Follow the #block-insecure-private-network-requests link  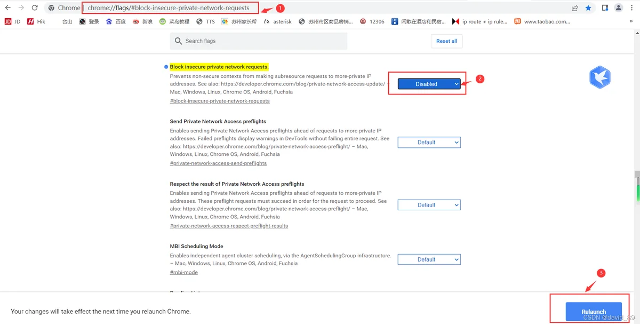pos(220,101)
